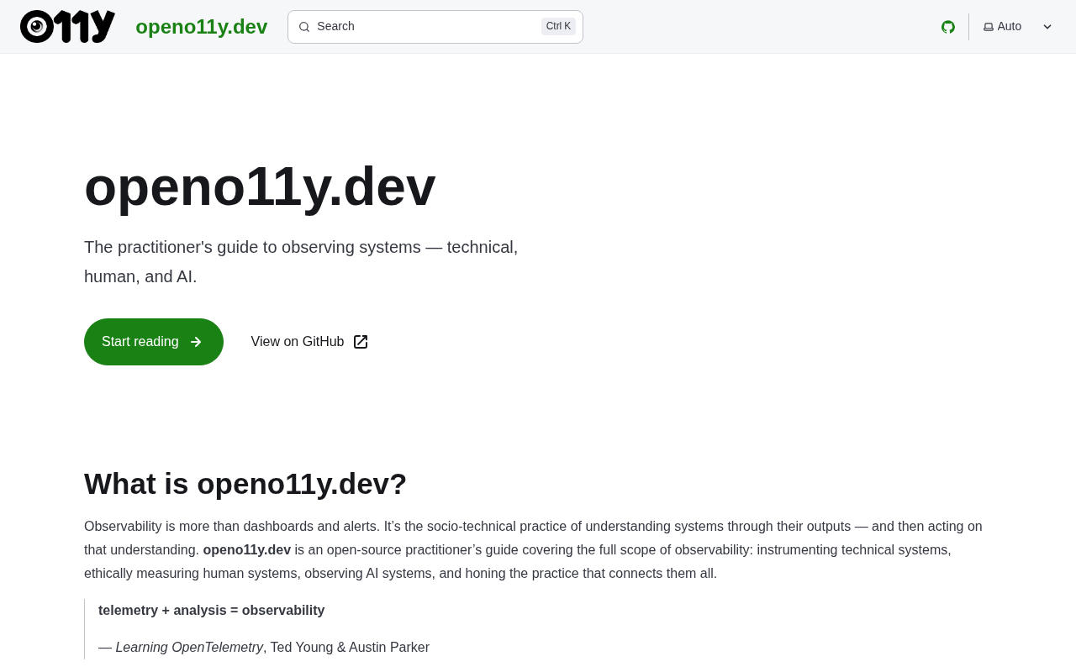
Task: Open the GitHub icon in header
Action: (x=948, y=27)
